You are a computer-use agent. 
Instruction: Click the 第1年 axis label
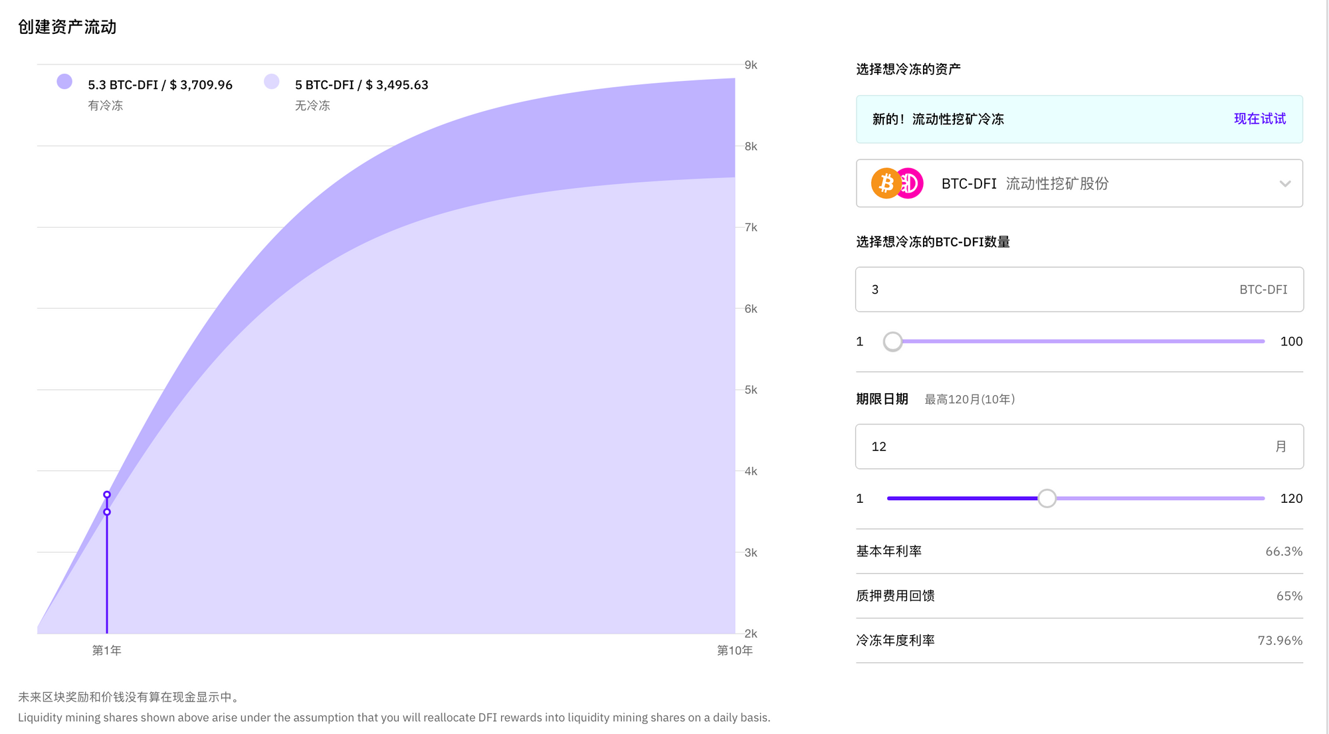106,650
